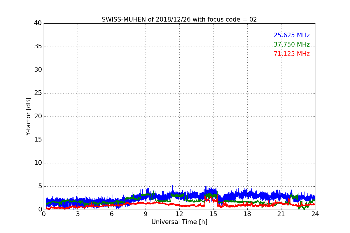350x233 pixels.
Task: Click the y-axis tick label 40
Action: [x=38, y=23]
